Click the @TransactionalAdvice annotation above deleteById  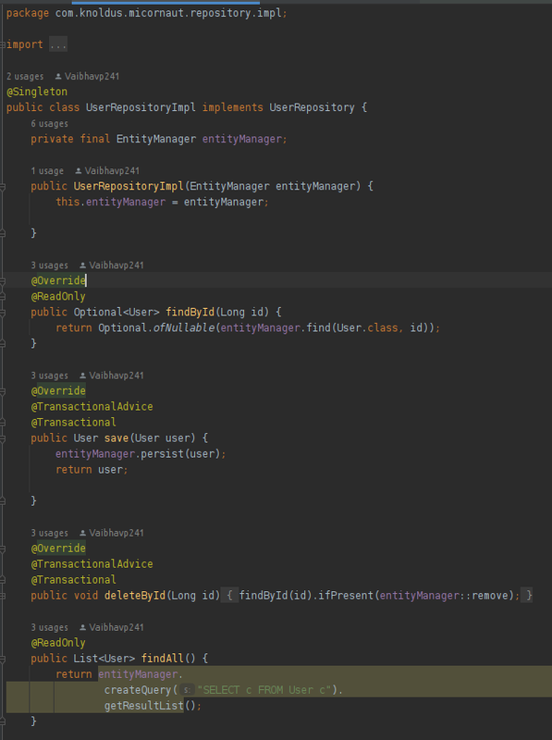[x=92, y=564]
